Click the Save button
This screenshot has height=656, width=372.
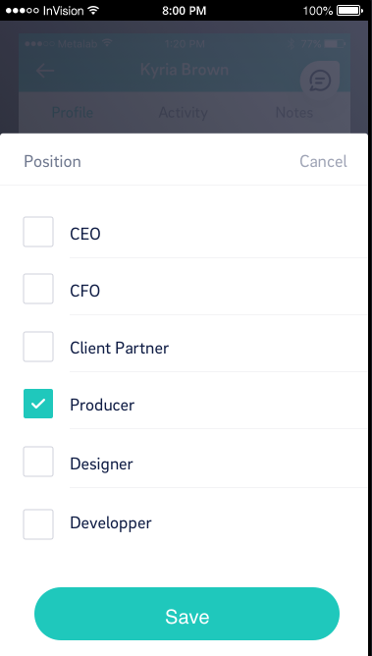pyautogui.click(x=186, y=614)
